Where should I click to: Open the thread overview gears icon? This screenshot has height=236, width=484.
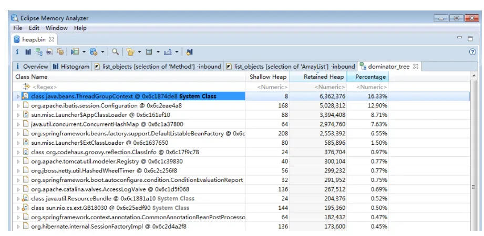click(x=60, y=52)
